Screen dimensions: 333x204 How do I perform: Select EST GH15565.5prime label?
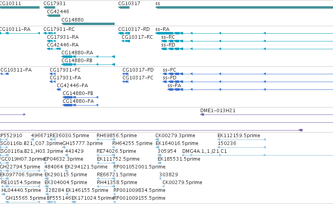[x=26, y=198]
